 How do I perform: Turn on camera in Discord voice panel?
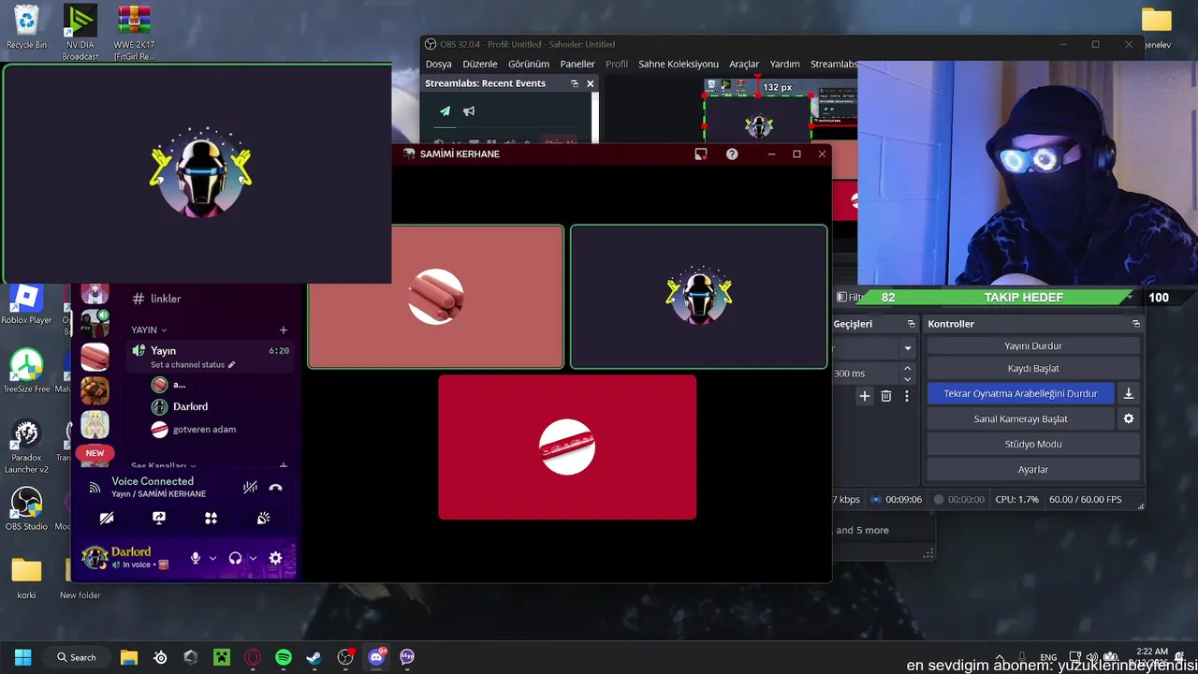click(107, 518)
